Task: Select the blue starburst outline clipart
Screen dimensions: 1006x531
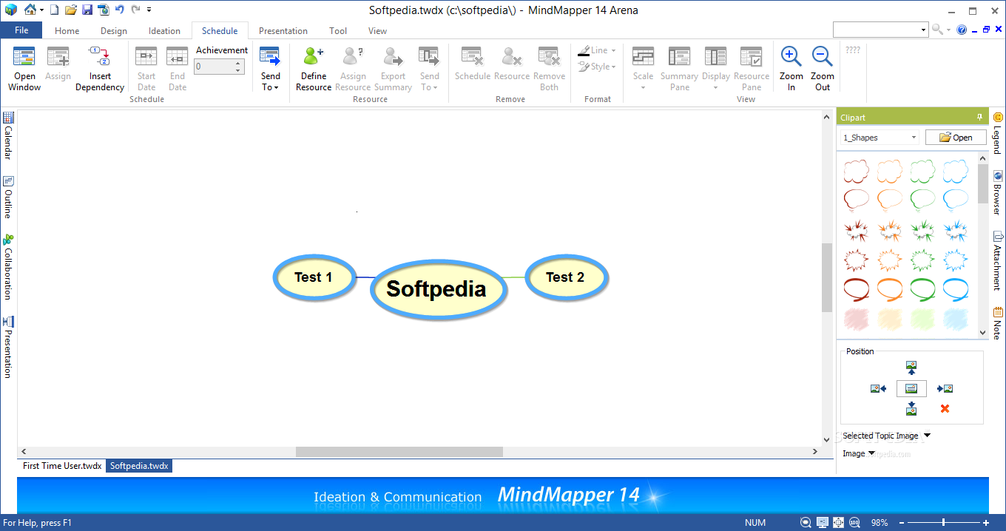Action: coord(955,260)
